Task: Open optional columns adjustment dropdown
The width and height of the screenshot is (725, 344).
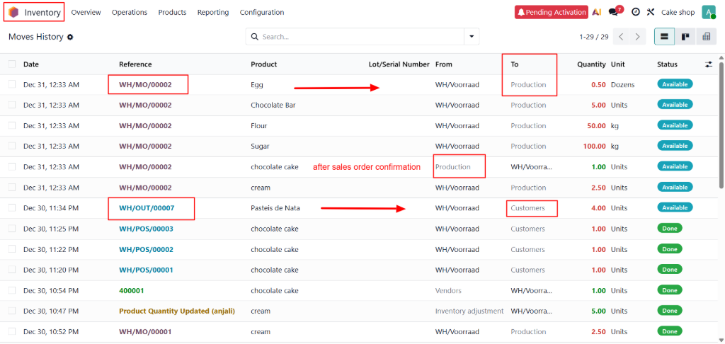Action: (x=709, y=64)
